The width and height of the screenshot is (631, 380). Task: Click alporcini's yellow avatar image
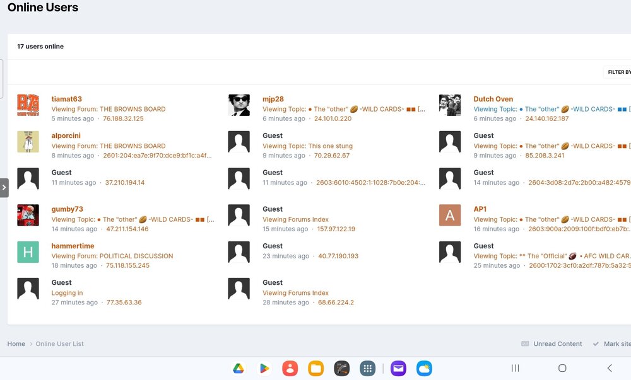click(28, 142)
